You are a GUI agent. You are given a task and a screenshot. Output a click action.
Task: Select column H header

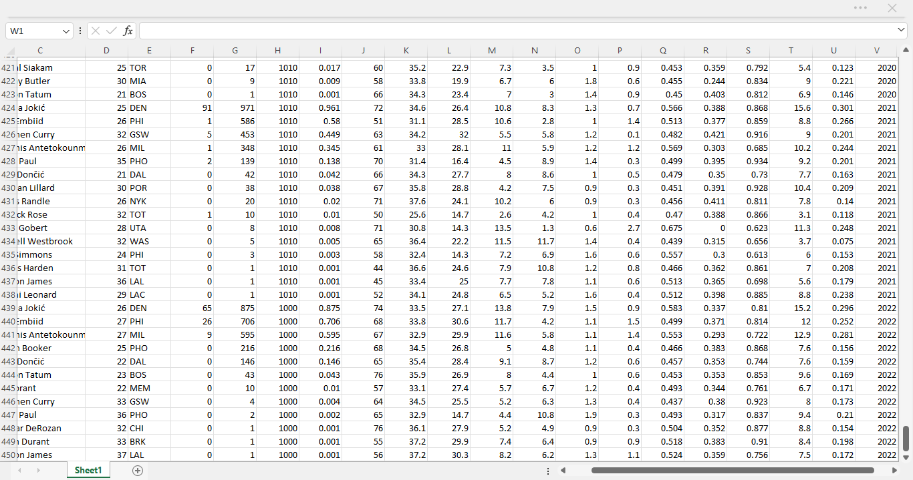(277, 51)
